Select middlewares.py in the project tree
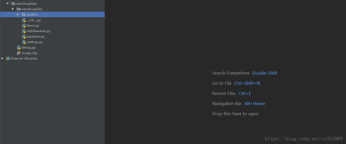346x144 pixels. 39,31
